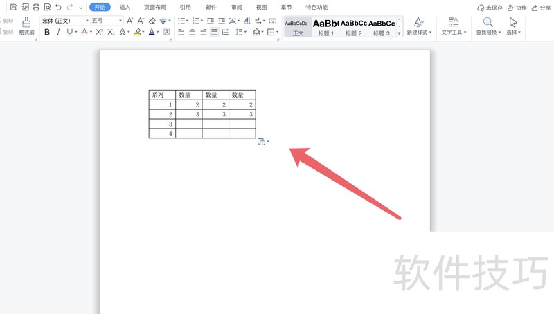Select the 正文 style
Image resolution: width=554 pixels, height=314 pixels.
pos(298,27)
